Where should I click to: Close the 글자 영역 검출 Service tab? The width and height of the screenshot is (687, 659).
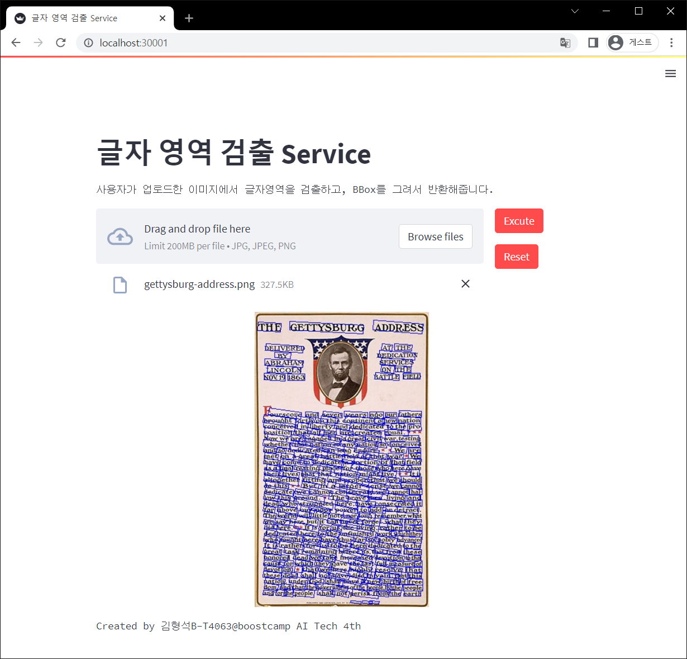(x=163, y=18)
